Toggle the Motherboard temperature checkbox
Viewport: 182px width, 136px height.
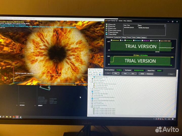[x=111, y=40]
